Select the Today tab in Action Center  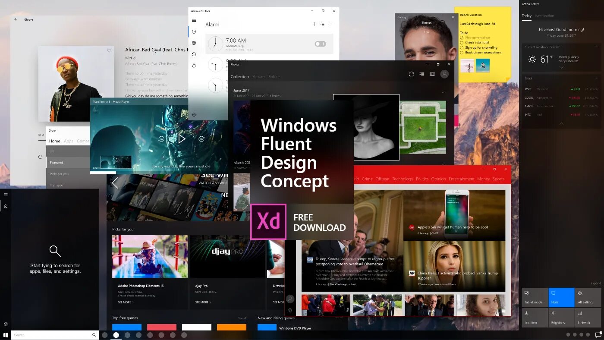coord(526,16)
